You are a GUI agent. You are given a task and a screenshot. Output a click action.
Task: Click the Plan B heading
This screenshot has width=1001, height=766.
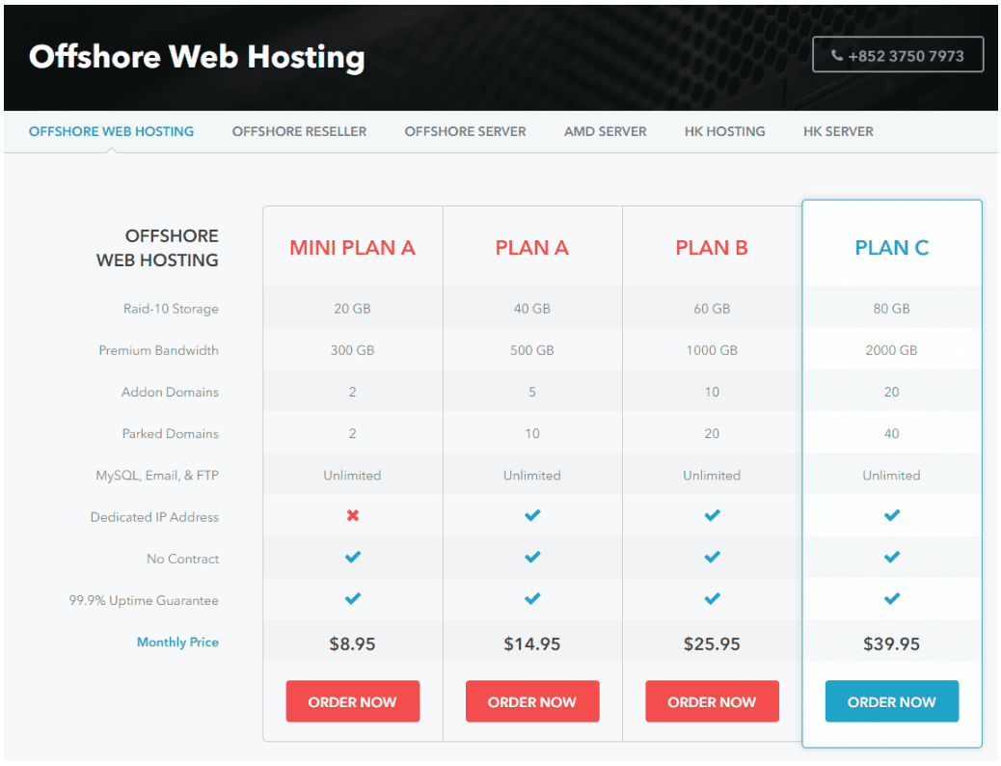712,248
